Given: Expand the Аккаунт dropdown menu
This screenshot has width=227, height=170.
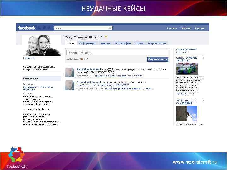Looking at the screenshot, I should click(x=201, y=28).
